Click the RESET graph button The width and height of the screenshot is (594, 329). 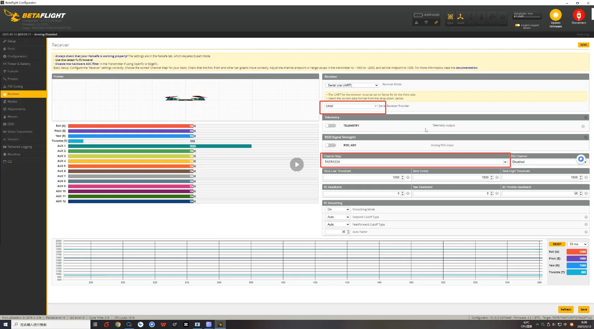click(x=557, y=244)
